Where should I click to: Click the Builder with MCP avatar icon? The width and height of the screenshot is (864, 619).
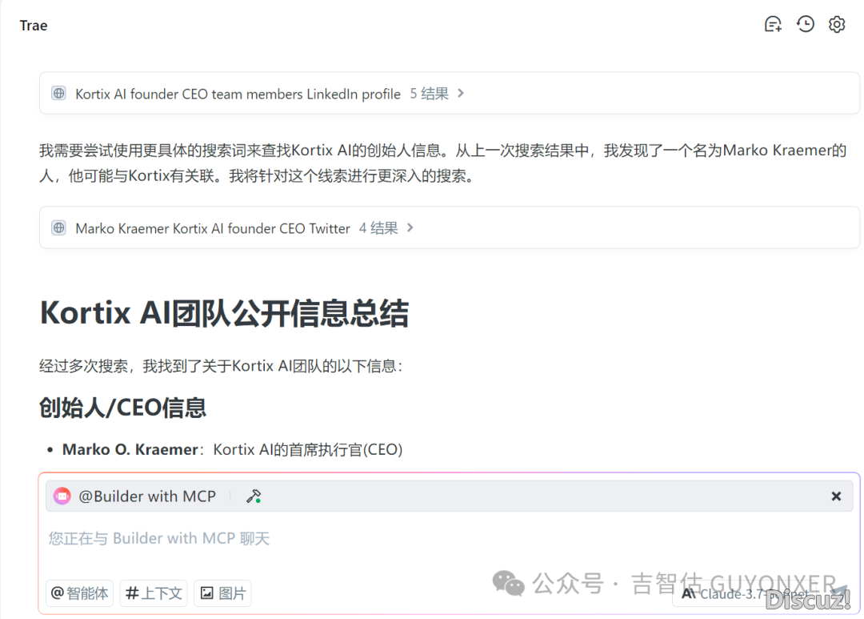pyautogui.click(x=62, y=496)
